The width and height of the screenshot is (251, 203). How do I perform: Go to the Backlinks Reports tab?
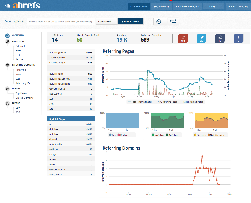188,7
